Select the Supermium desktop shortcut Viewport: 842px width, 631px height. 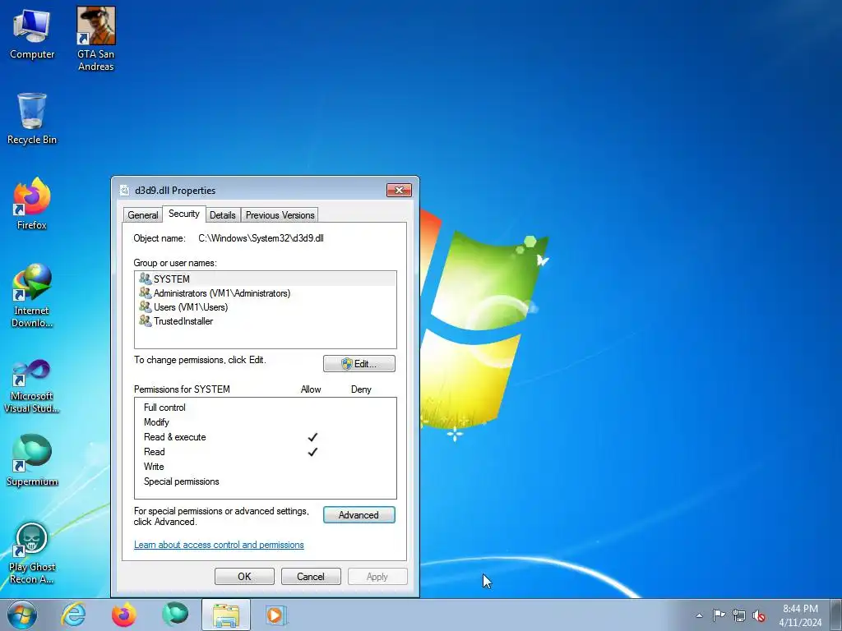click(32, 460)
